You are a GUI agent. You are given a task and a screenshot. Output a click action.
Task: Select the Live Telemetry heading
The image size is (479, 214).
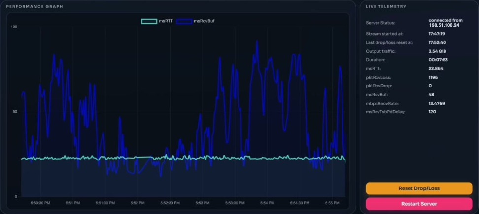click(x=386, y=7)
